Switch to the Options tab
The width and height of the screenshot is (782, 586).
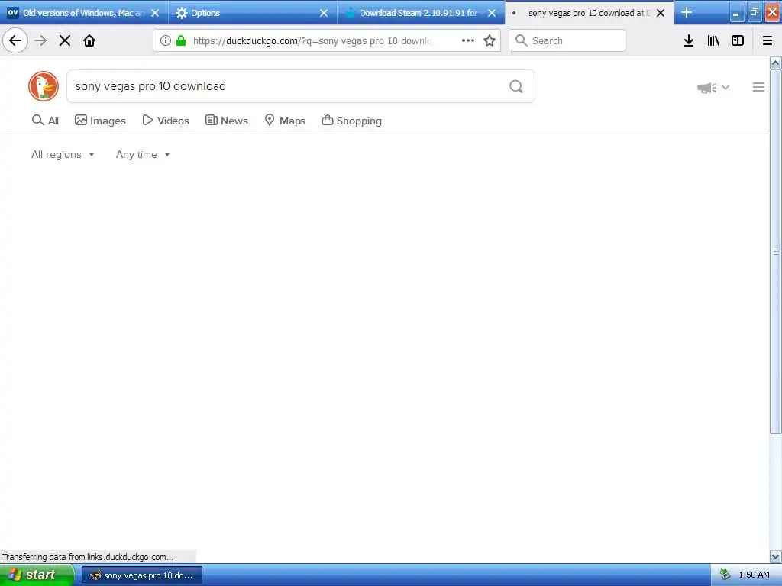tap(252, 13)
